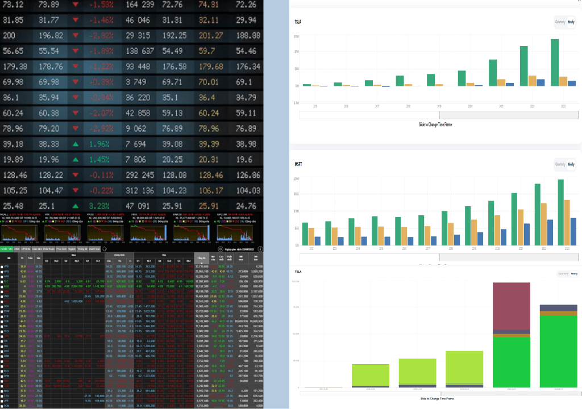Switch to the UPCOM tab
Image resolution: width=582 pixels, height=409 pixels.
coord(25,249)
